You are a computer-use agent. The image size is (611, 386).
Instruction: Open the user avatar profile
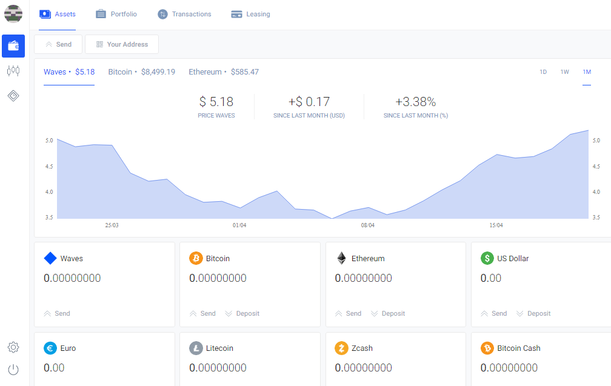13,14
